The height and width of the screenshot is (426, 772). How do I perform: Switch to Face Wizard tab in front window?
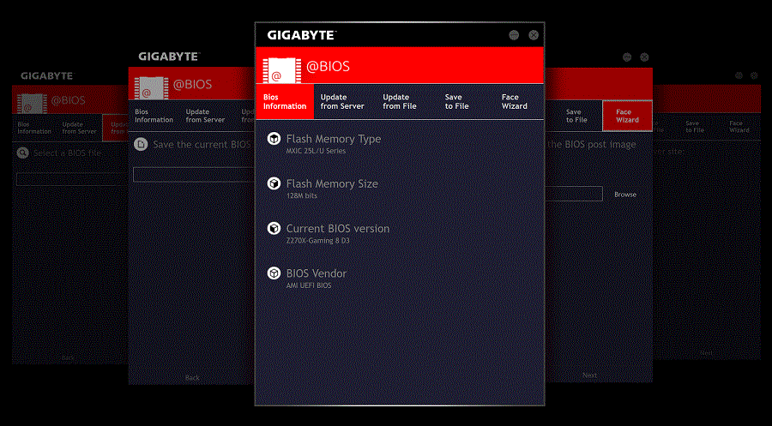pos(515,101)
